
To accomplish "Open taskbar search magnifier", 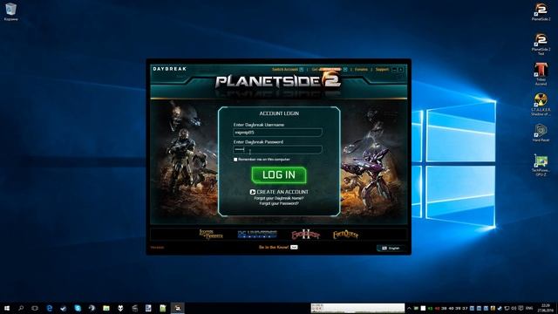I will 21,308.
